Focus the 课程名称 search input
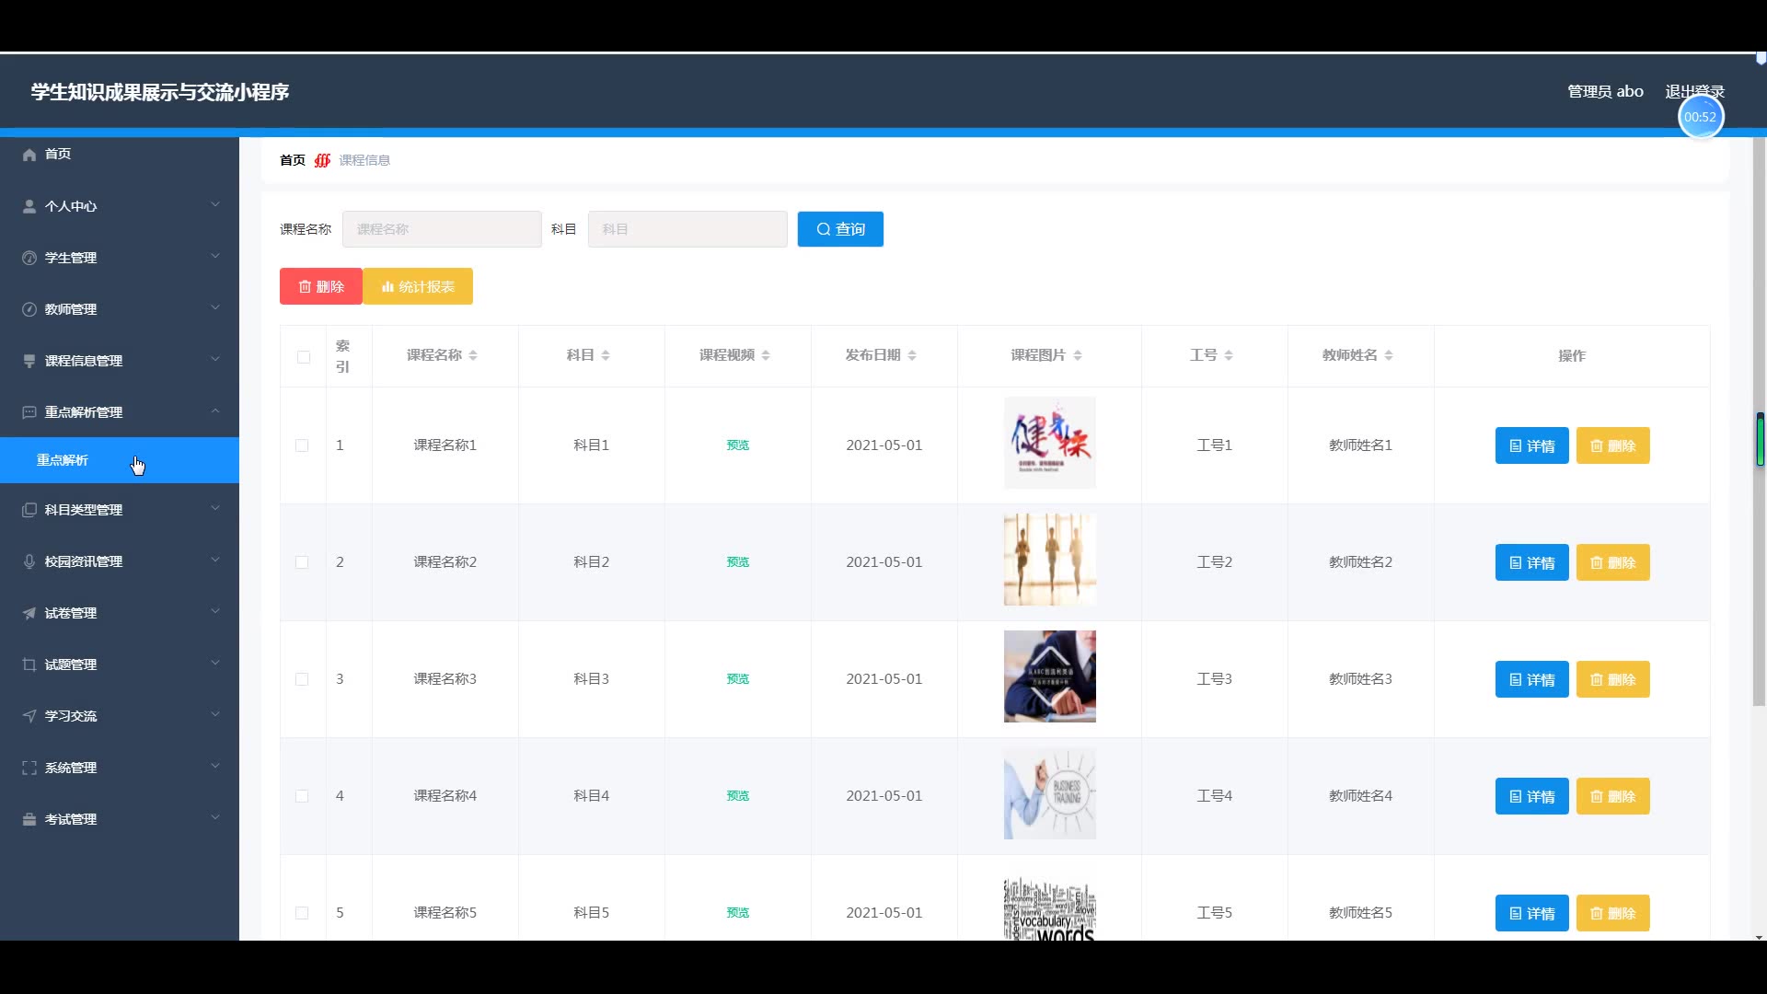The height and width of the screenshot is (994, 1767). point(442,229)
